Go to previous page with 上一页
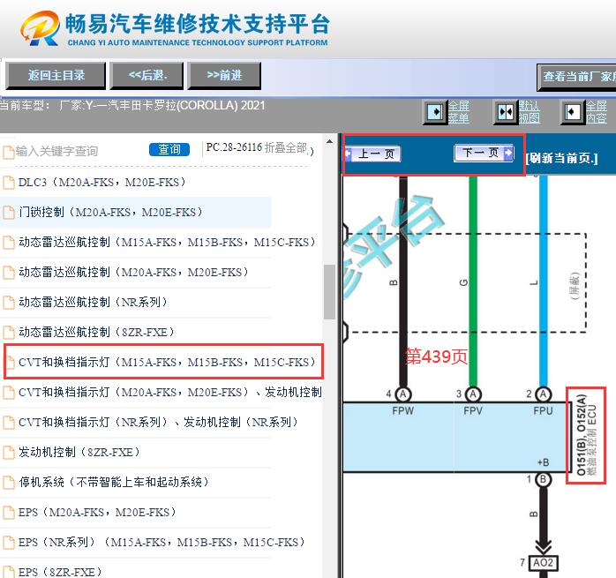 372,154
